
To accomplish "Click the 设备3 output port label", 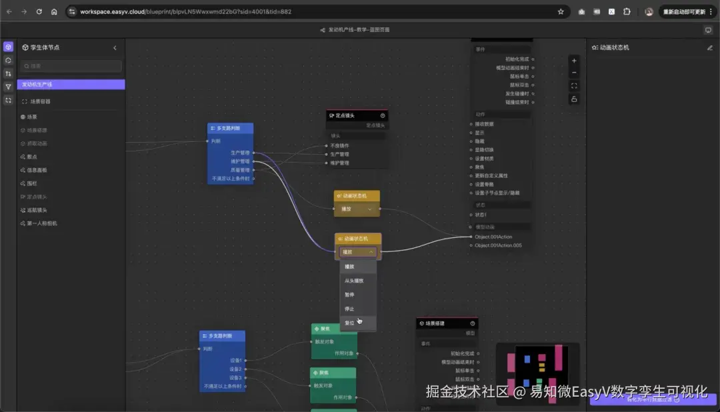I will tap(235, 378).
